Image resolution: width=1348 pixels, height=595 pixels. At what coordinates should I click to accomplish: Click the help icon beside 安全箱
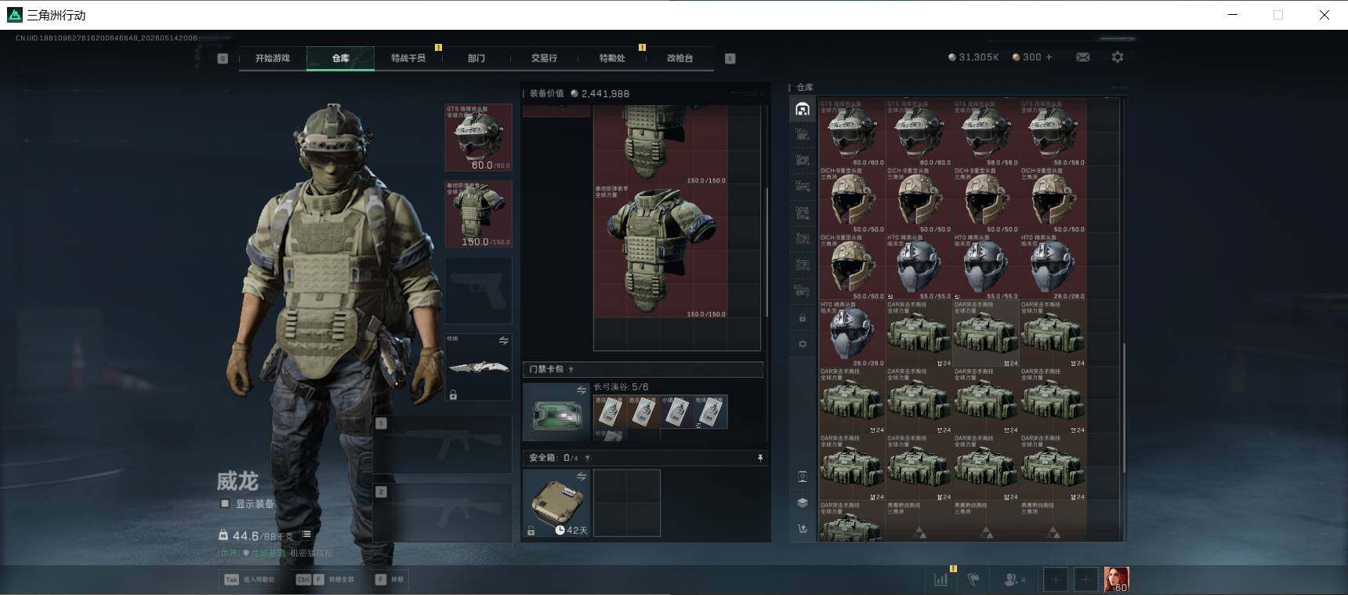click(587, 458)
